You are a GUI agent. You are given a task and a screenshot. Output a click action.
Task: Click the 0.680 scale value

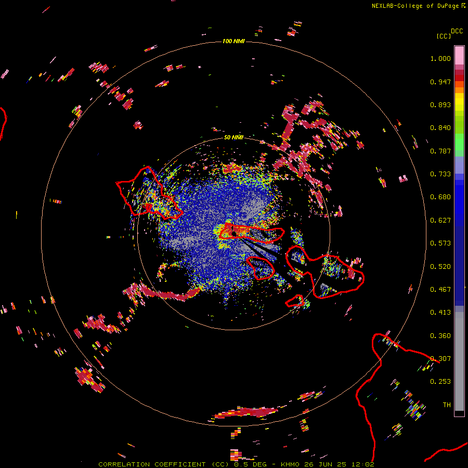[440, 197]
